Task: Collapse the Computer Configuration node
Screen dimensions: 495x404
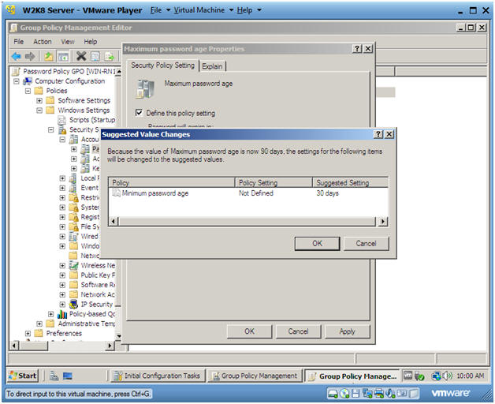Action: (16, 81)
